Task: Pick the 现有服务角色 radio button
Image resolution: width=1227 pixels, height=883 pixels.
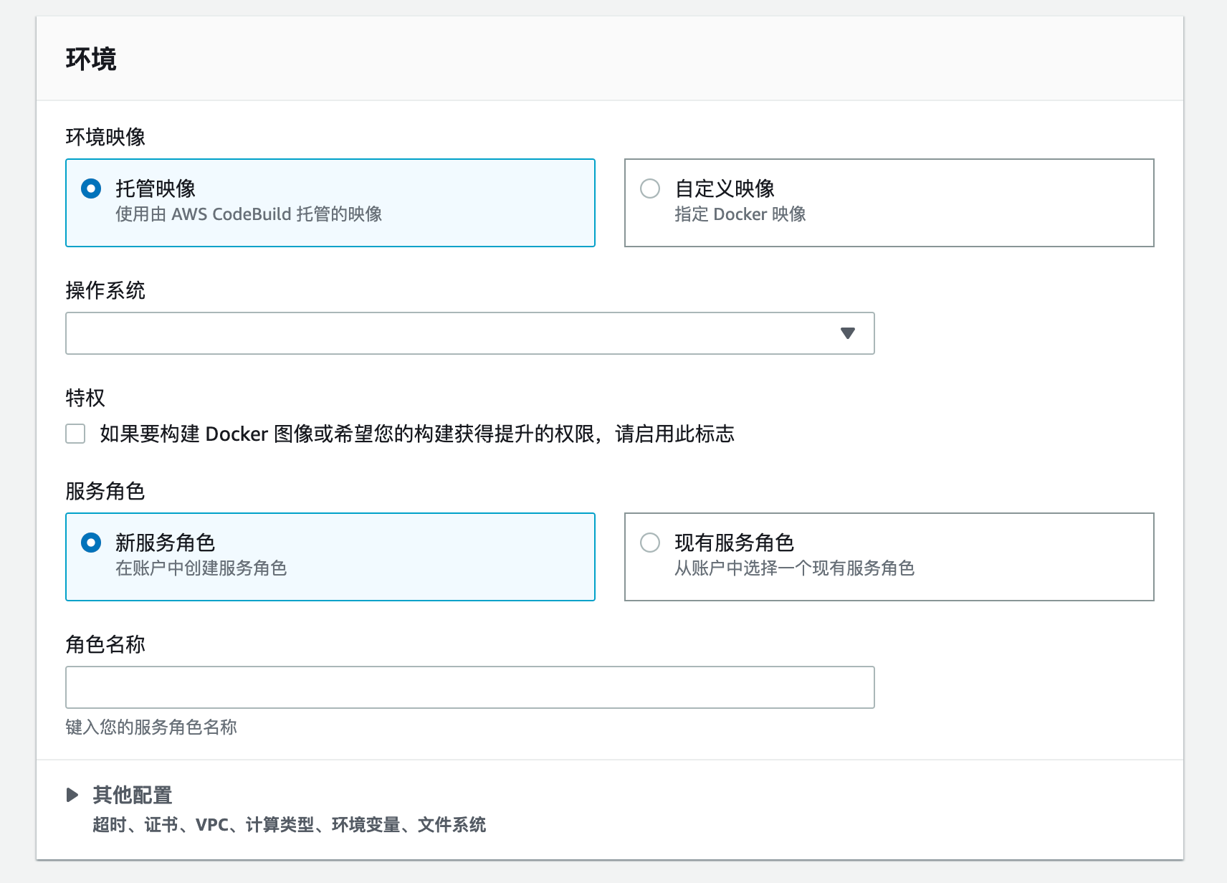Action: 650,543
